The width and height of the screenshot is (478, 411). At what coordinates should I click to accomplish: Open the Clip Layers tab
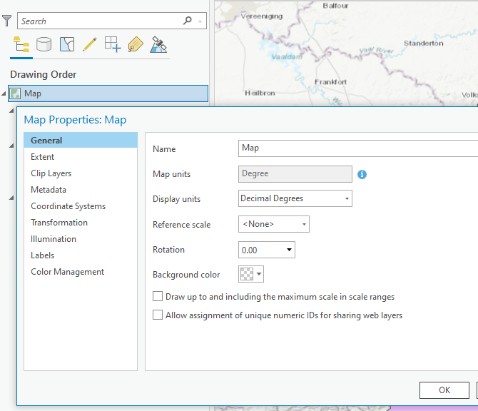[x=81, y=173]
